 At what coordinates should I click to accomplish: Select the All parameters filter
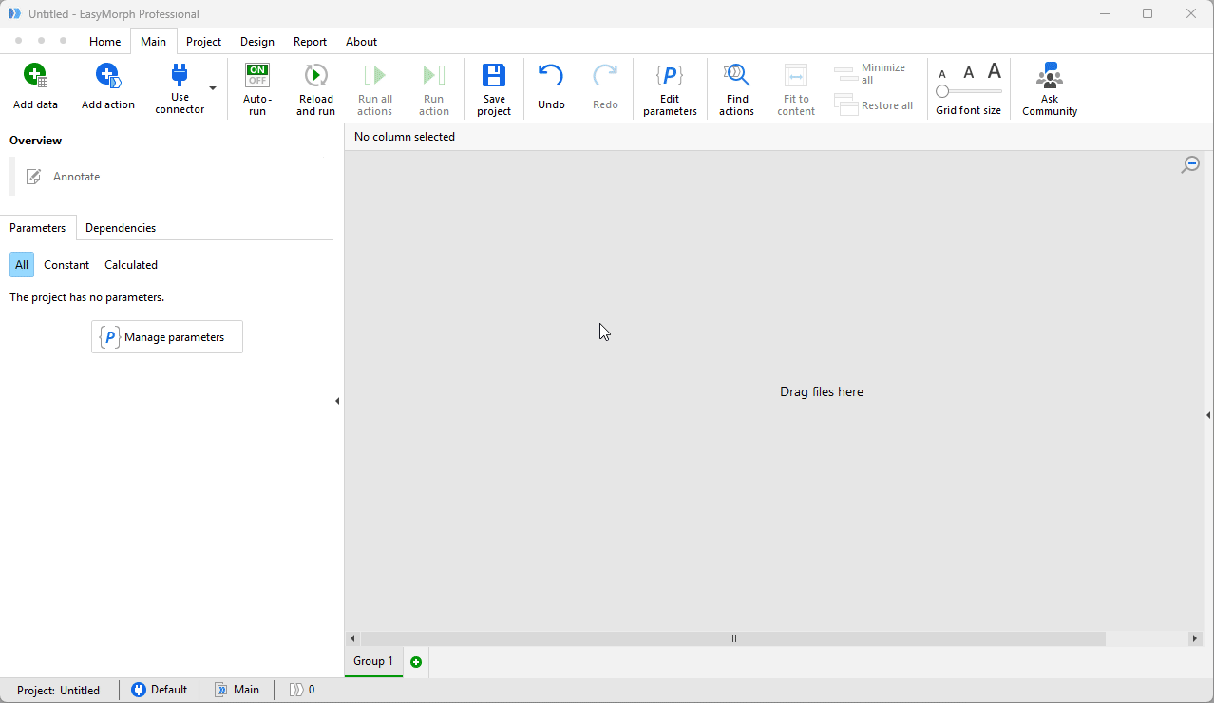(22, 265)
